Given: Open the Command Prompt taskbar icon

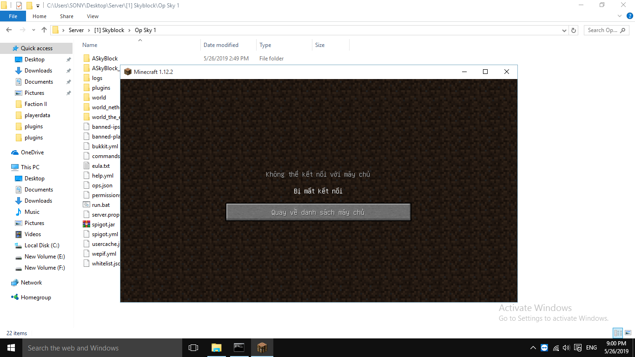Looking at the screenshot, I should click(x=239, y=348).
